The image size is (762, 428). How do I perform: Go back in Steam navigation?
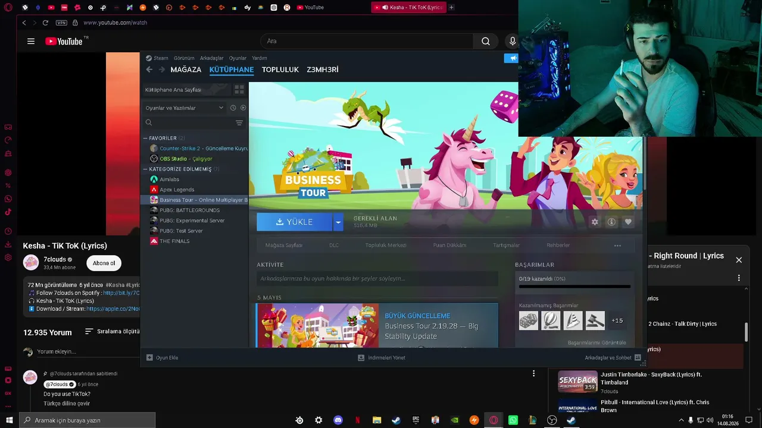tap(149, 70)
